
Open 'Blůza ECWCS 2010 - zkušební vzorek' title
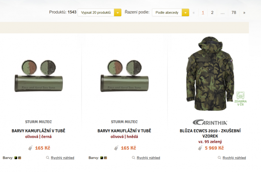tap(210, 133)
